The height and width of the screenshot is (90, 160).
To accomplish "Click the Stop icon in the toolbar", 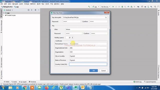I will [x=134, y=7].
